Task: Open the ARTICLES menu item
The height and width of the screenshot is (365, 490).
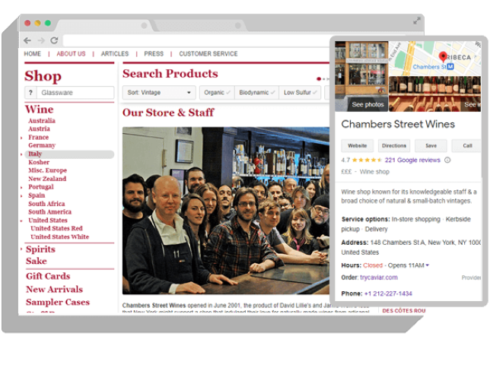Action: coord(115,54)
